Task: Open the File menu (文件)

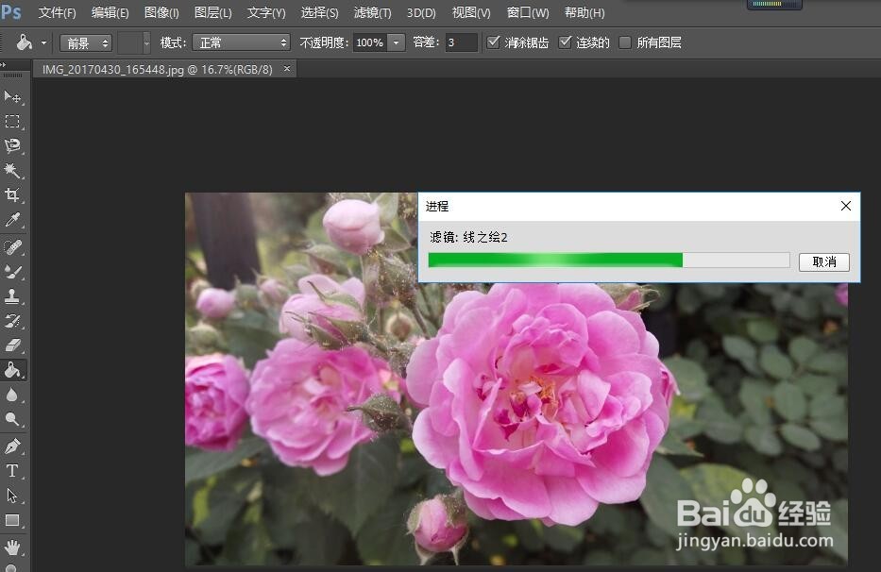Action: pos(57,12)
